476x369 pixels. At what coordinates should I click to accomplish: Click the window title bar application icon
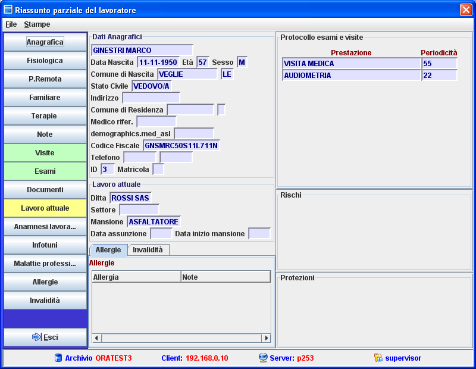[x=8, y=10]
